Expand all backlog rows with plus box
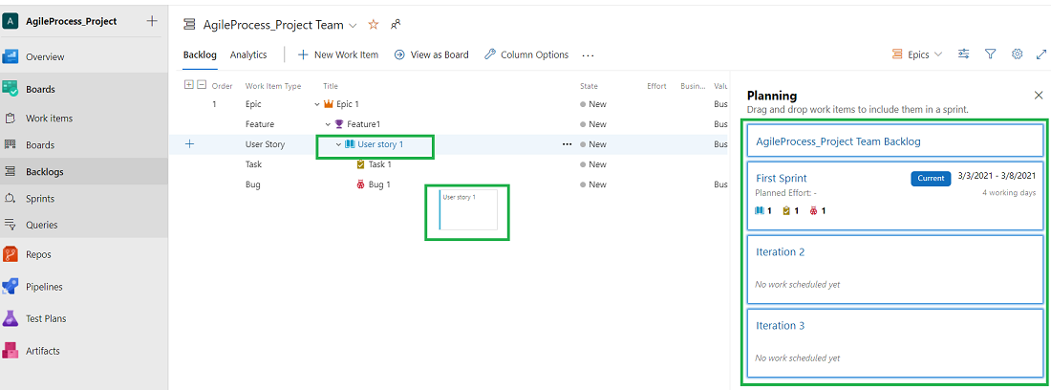This screenshot has width=1051, height=390. [188, 85]
